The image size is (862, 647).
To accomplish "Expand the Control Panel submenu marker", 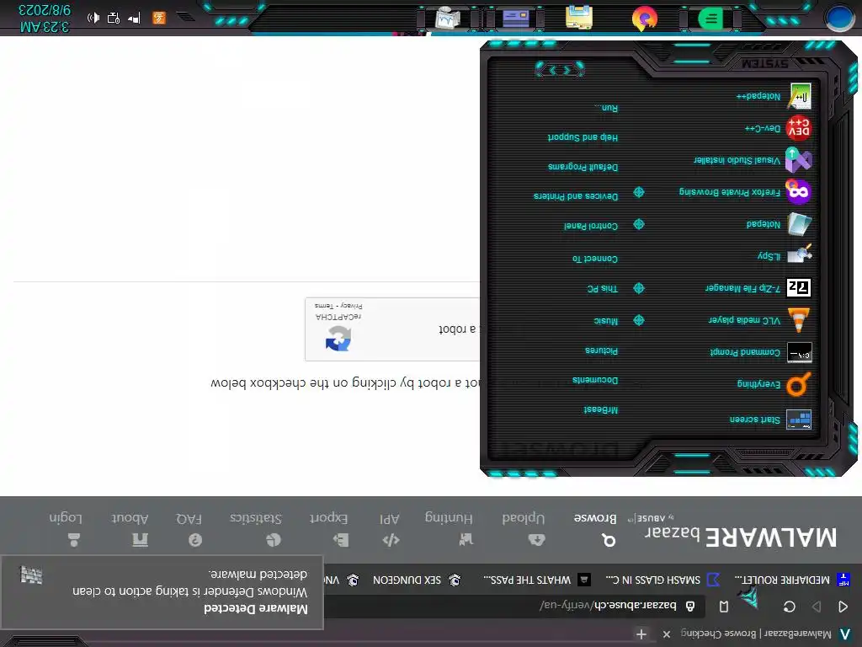I will [639, 224].
